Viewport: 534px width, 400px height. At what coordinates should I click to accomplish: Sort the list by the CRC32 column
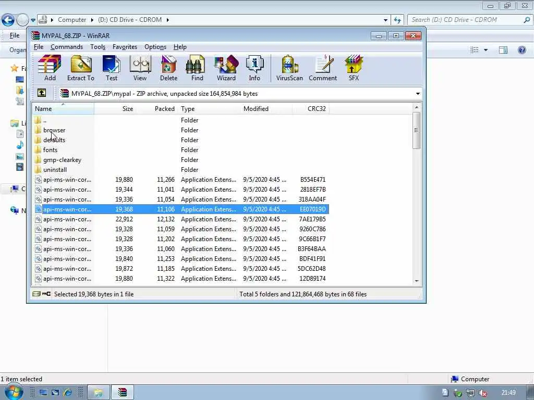311,109
